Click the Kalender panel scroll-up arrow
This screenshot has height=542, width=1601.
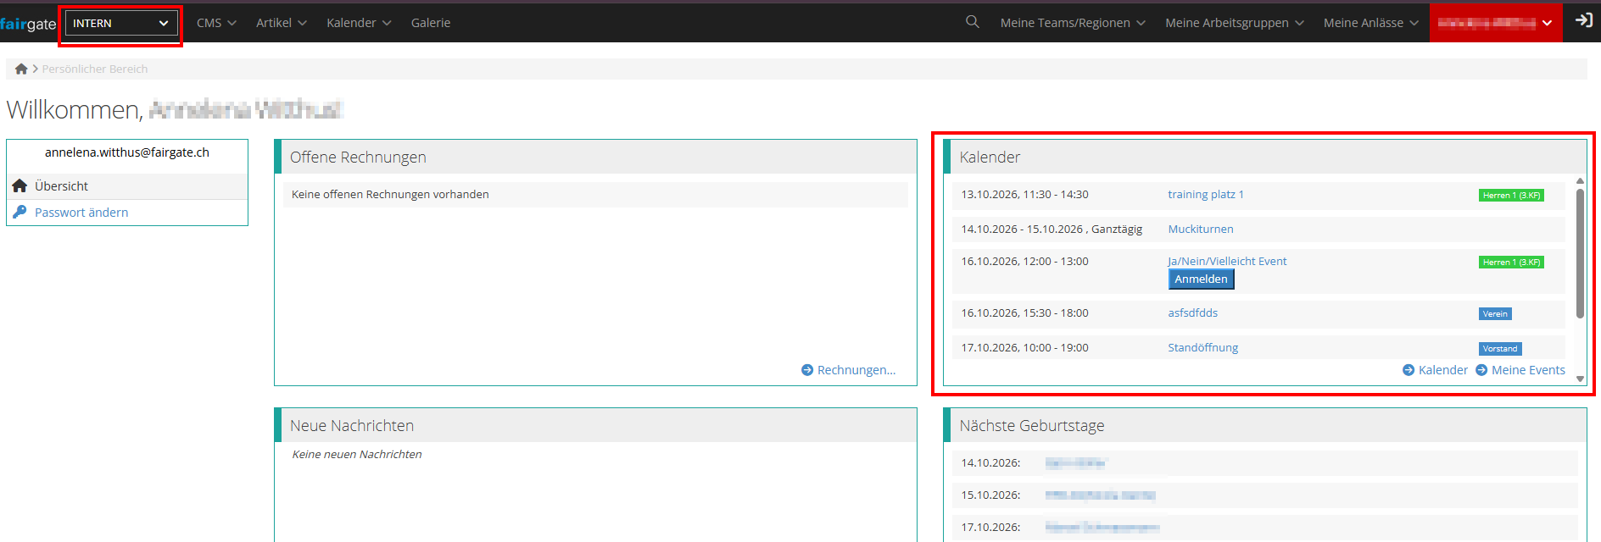coord(1580,181)
